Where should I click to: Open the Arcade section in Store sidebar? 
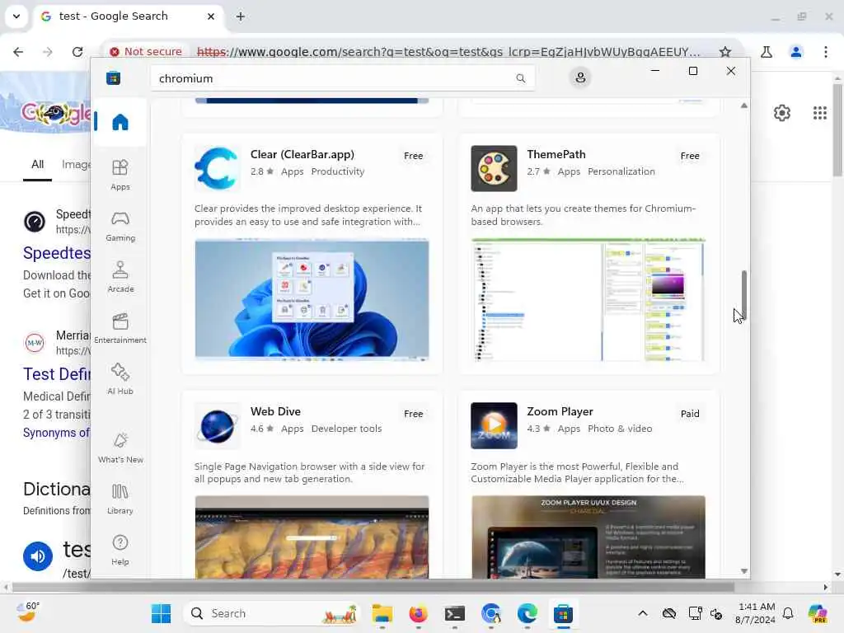click(x=120, y=277)
